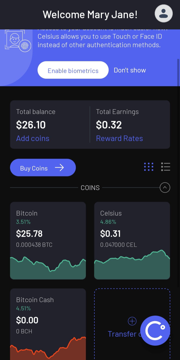Click the Bitcoin Cash red price chart

tap(48, 348)
